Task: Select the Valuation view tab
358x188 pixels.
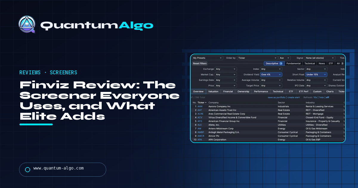Action: pyautogui.click(x=213, y=92)
